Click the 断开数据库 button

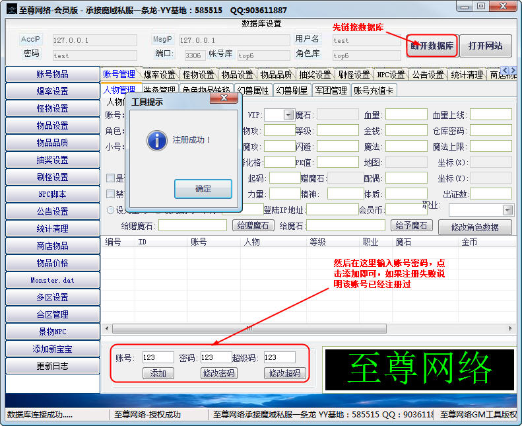[432, 46]
